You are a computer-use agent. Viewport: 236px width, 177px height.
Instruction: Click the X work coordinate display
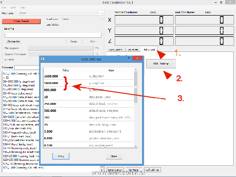[204, 20]
